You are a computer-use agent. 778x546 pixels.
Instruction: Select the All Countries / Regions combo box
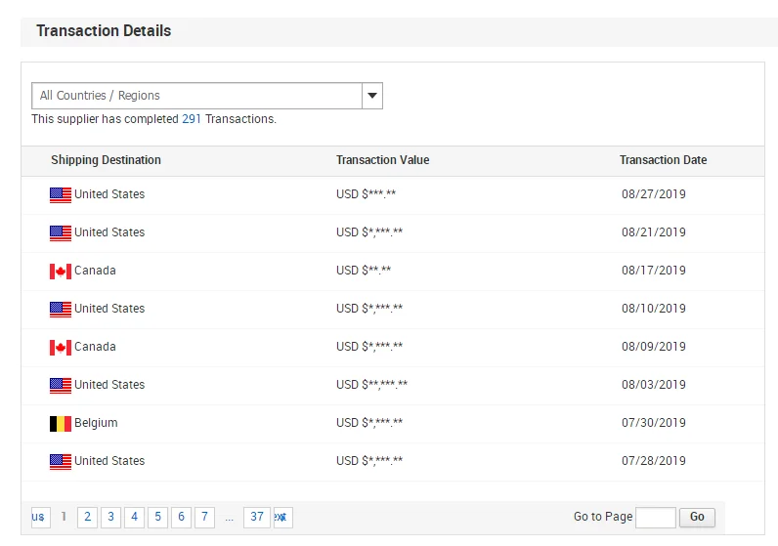196,96
